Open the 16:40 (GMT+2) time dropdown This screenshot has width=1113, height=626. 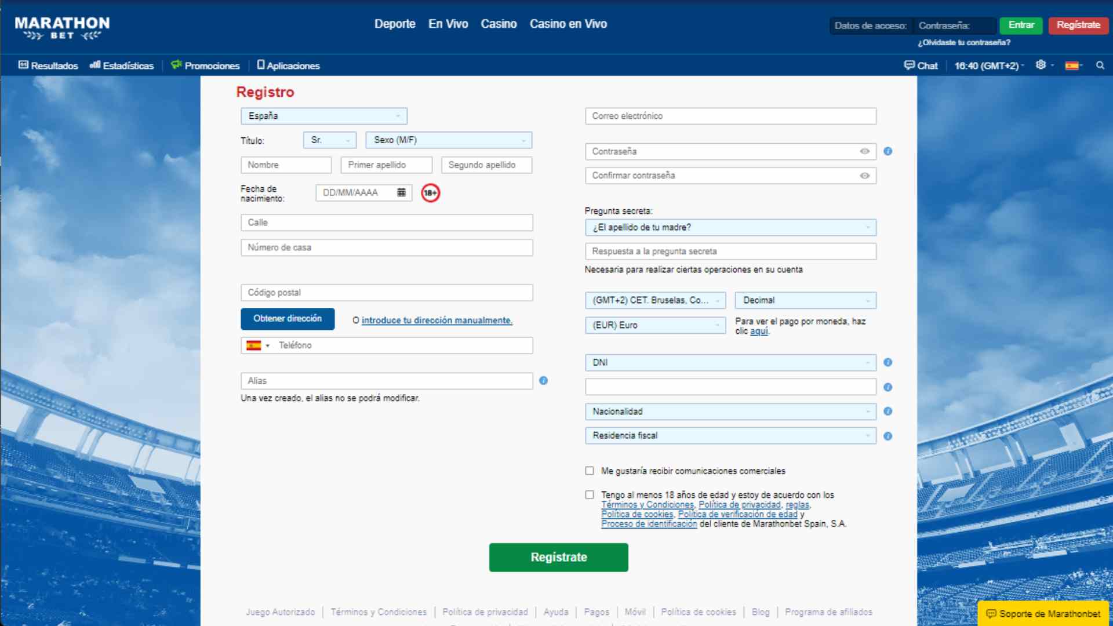[989, 65]
